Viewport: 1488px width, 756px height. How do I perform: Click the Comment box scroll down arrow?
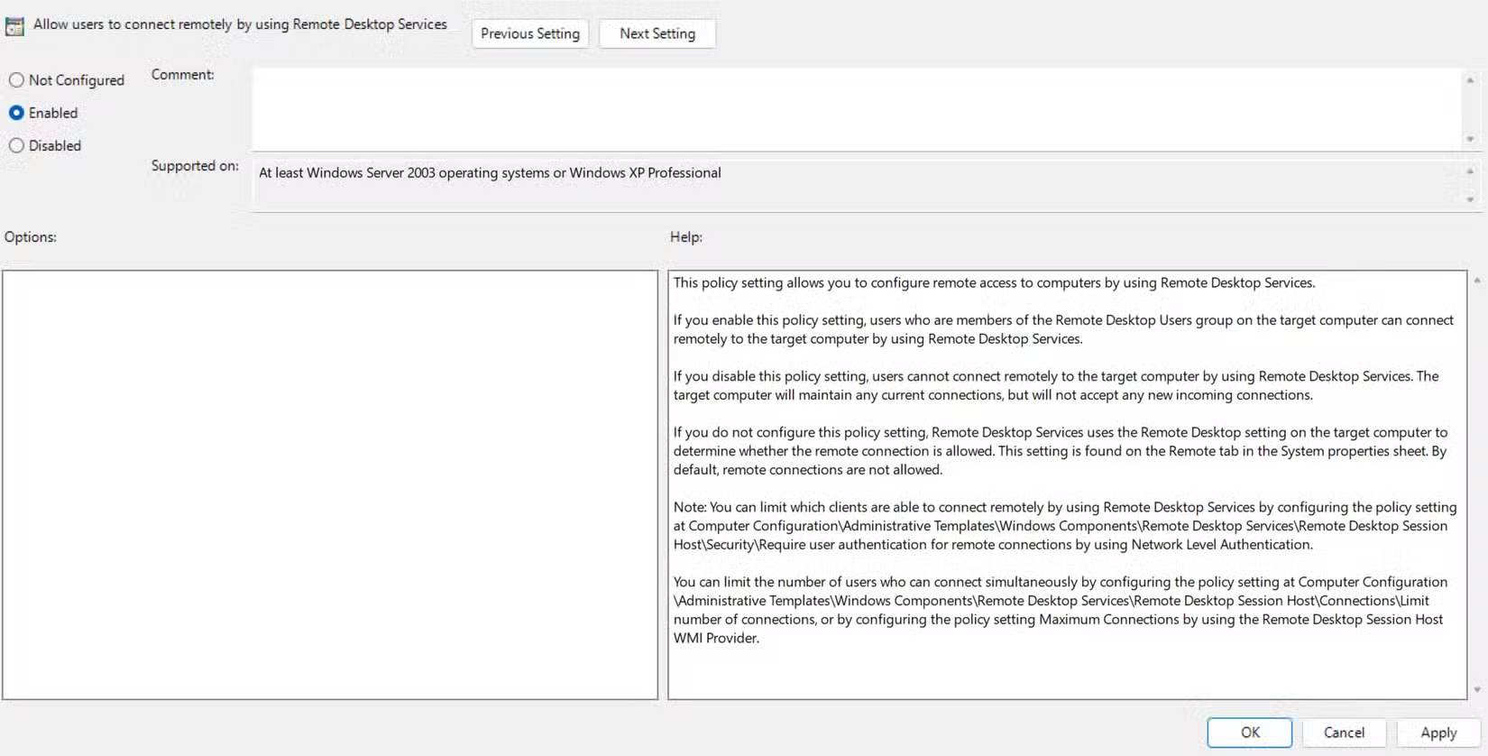click(1470, 139)
